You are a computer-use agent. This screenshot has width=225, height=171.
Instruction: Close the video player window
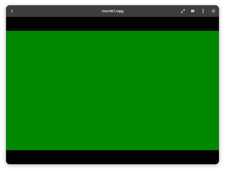click(213, 11)
